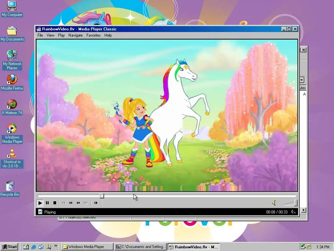Click the seek bar thumb
This screenshot has height=251, width=334.
(102, 196)
